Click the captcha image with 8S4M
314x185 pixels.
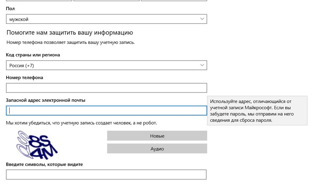[37, 145]
